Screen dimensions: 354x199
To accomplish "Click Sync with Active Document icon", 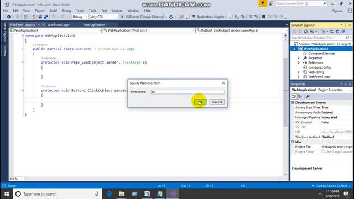I will tap(331, 32).
